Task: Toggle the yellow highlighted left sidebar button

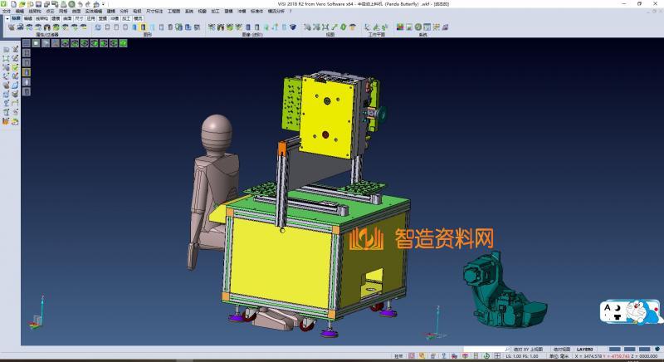Action: (26, 72)
